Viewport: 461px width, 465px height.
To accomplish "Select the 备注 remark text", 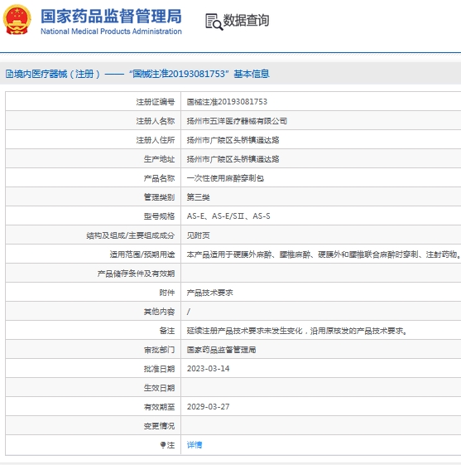I will coord(297,331).
